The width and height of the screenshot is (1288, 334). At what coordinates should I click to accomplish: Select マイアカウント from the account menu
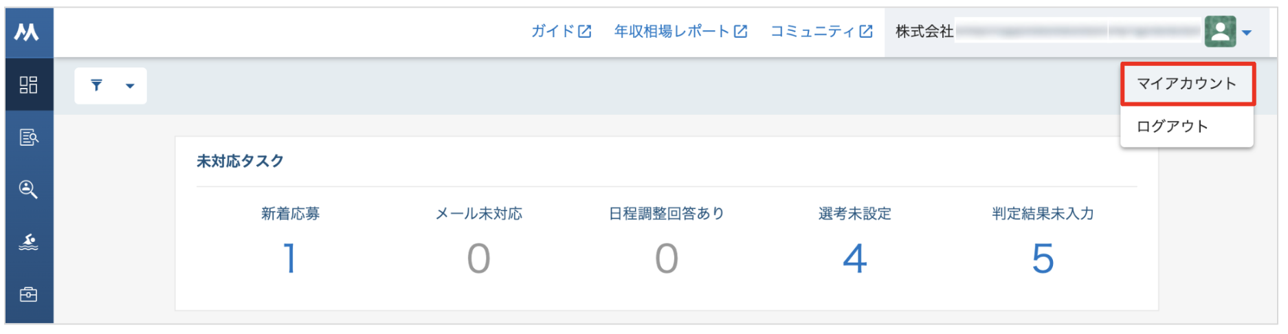coord(1187,84)
